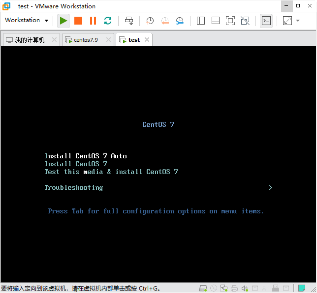This screenshot has width=317, height=293.
Task: Click the window resize grip corner
Action: pyautogui.click(x=314, y=290)
